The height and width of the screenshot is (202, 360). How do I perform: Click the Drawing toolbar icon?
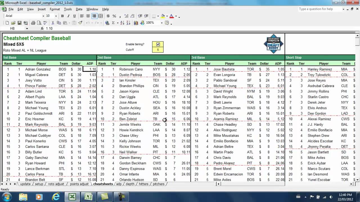[142, 23]
